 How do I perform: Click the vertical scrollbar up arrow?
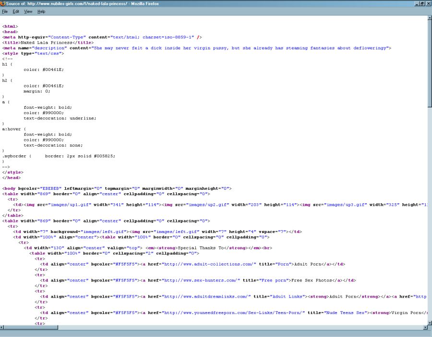click(x=429, y=18)
